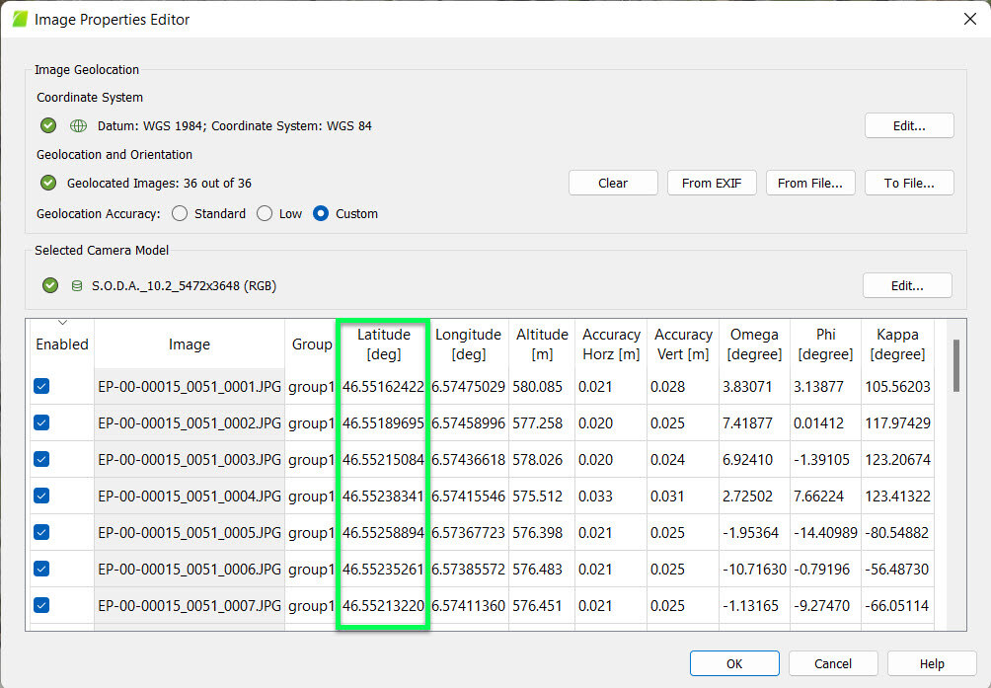This screenshot has height=688, width=991.
Task: Click the camera icon next to S.O.D.A. model
Action: point(76,285)
